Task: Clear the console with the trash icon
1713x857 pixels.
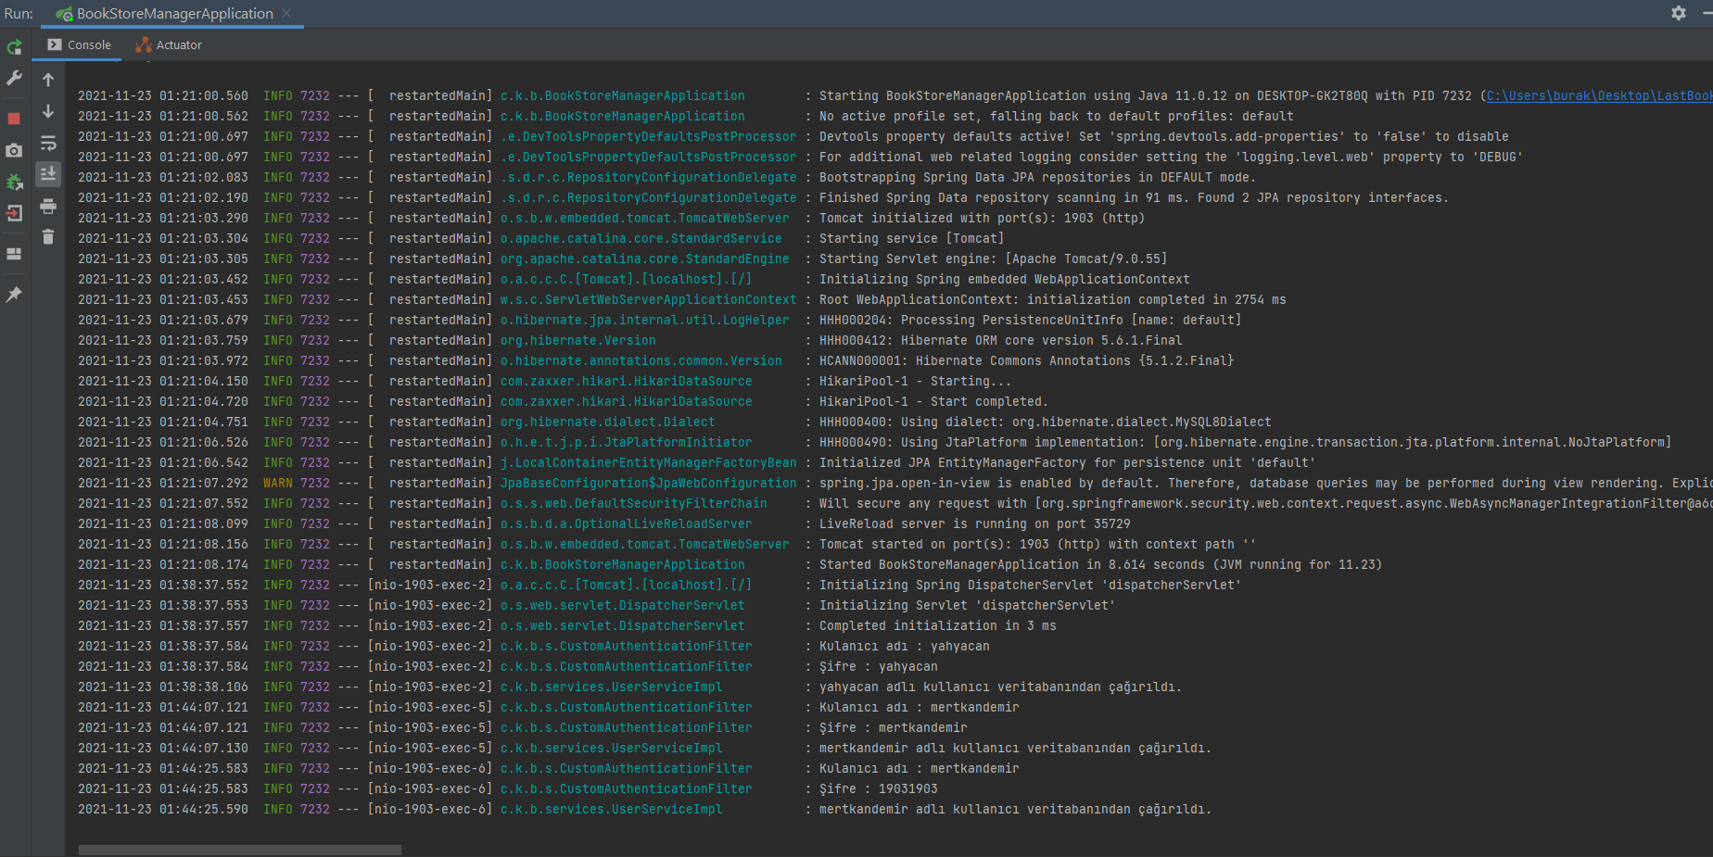Action: (48, 237)
